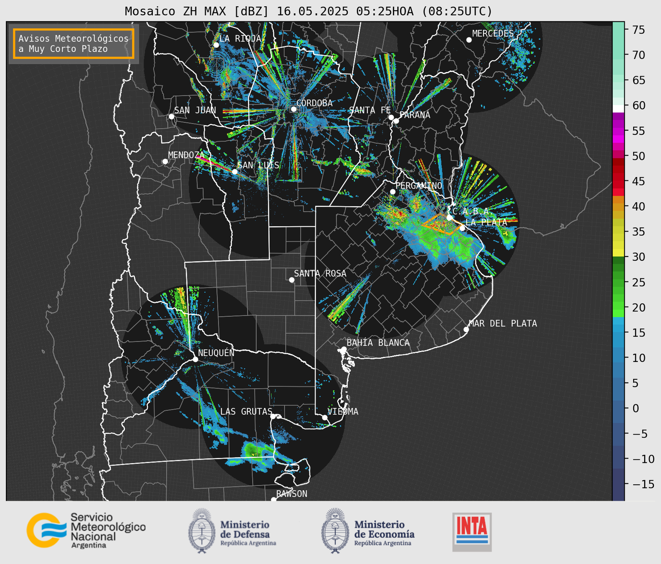Viewport: 661px width, 564px height.
Task: Click the MERCEDES city marker dot
Action: tap(469, 40)
